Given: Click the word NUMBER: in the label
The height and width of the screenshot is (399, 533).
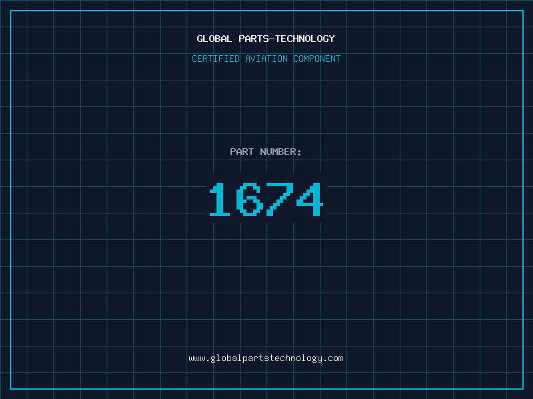Looking at the screenshot, I should (280, 152).
